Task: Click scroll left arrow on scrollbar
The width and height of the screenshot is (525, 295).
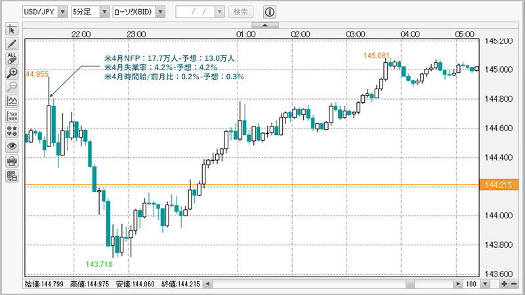Action: click(207, 284)
